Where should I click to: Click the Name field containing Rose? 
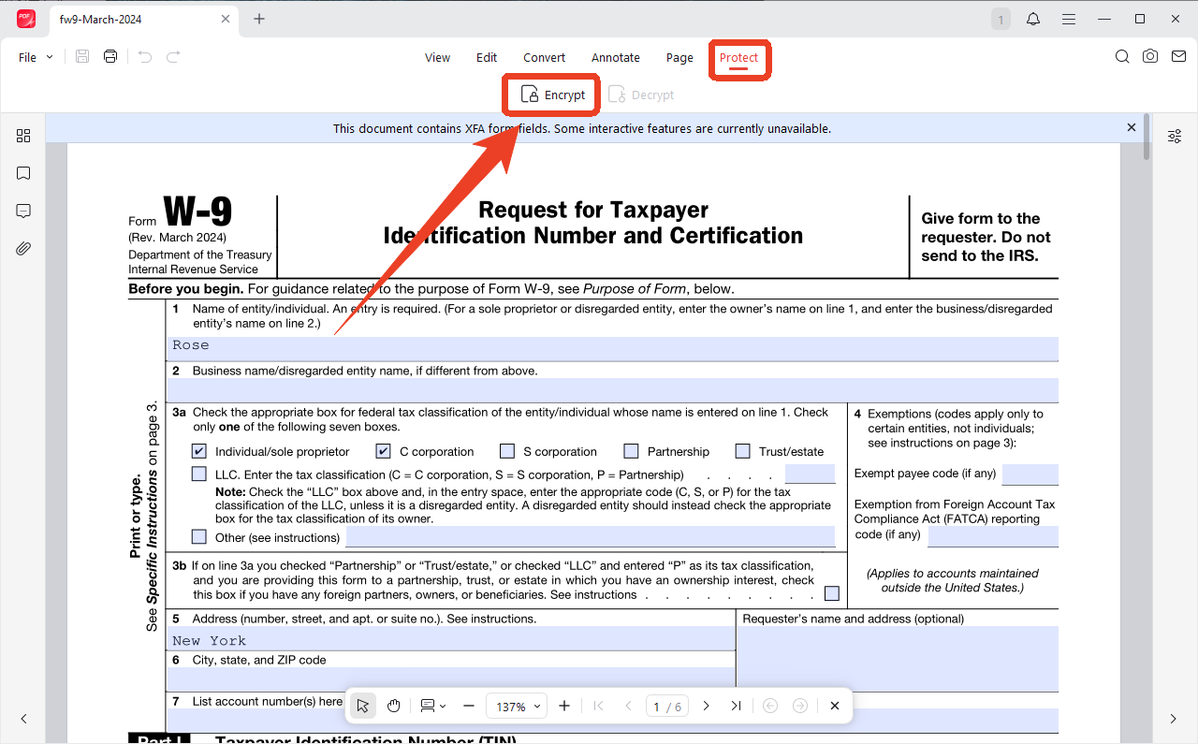tap(613, 347)
